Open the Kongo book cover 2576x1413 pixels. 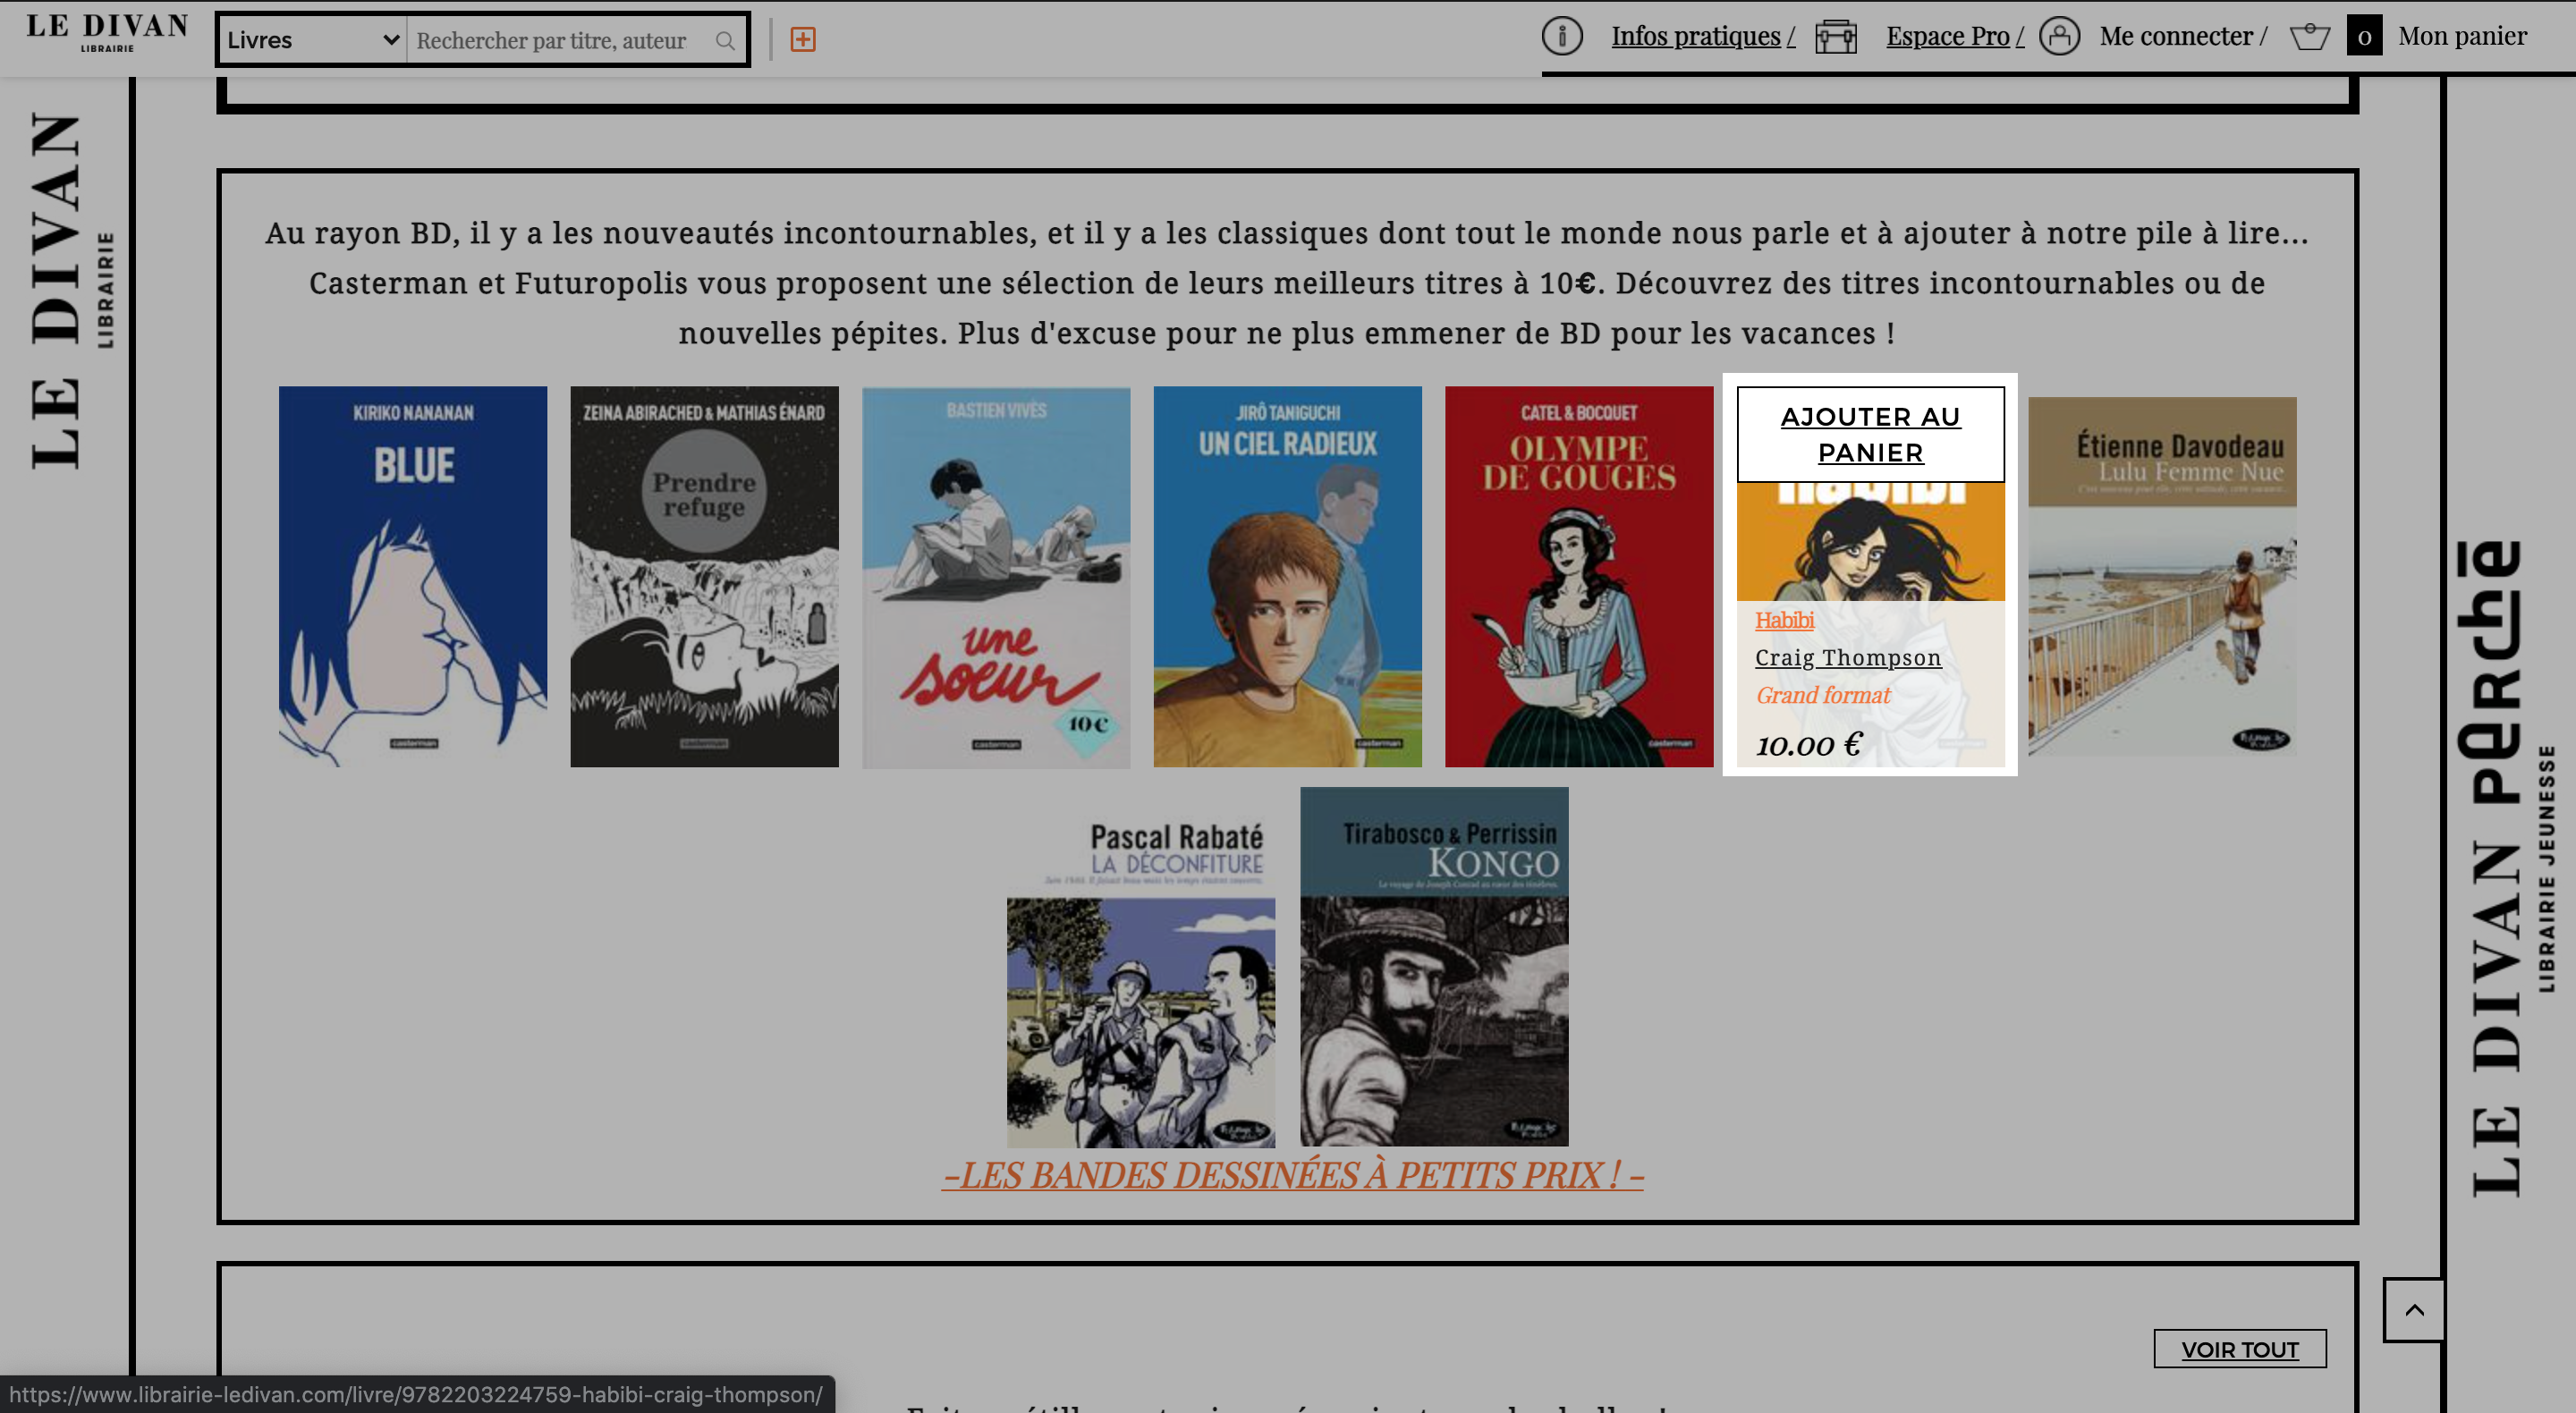(1434, 967)
